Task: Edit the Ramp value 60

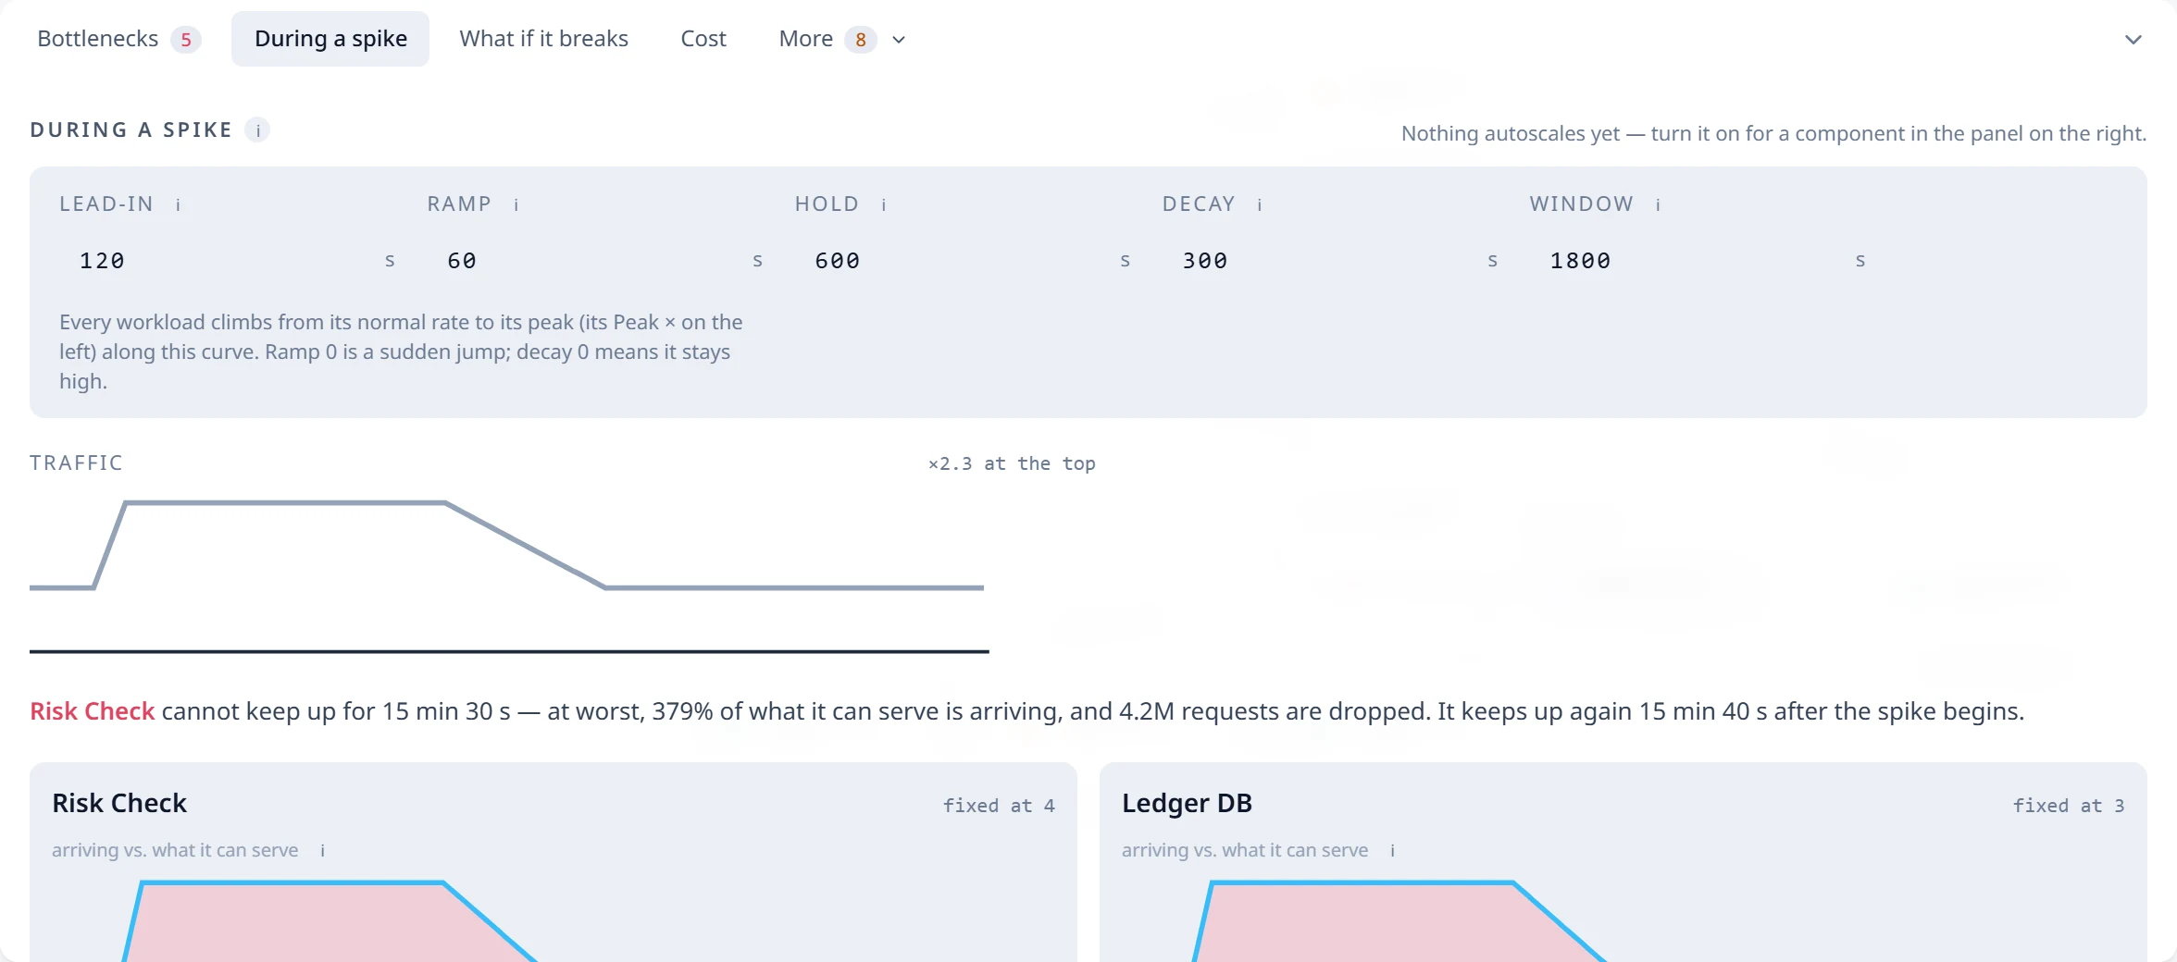Action: click(585, 261)
